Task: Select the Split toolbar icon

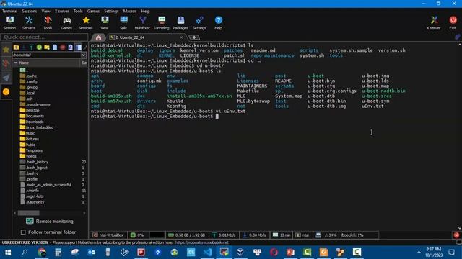Action: pyautogui.click(x=123, y=23)
